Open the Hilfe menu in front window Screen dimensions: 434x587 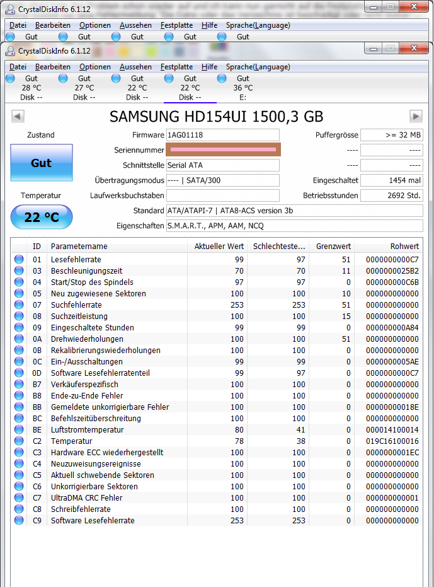[x=209, y=67]
